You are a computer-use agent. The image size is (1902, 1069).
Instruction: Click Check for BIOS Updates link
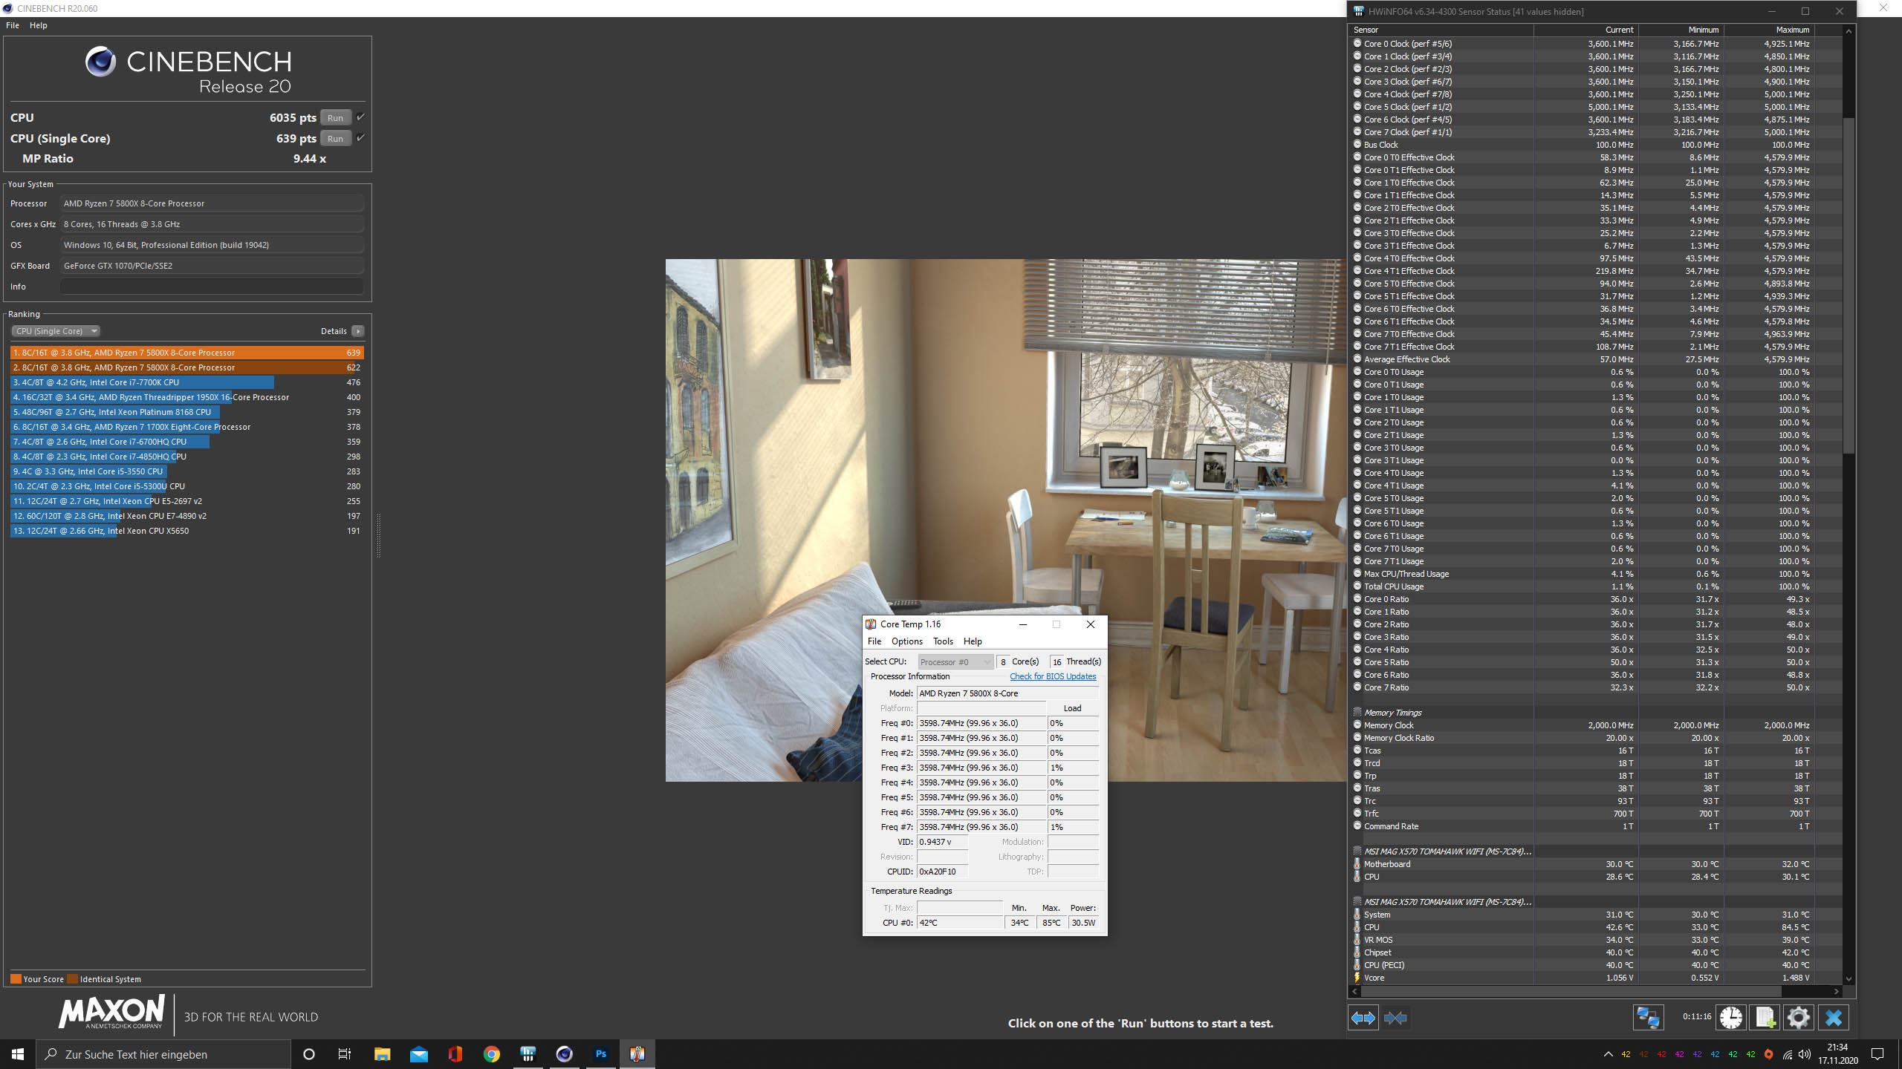1053,676
